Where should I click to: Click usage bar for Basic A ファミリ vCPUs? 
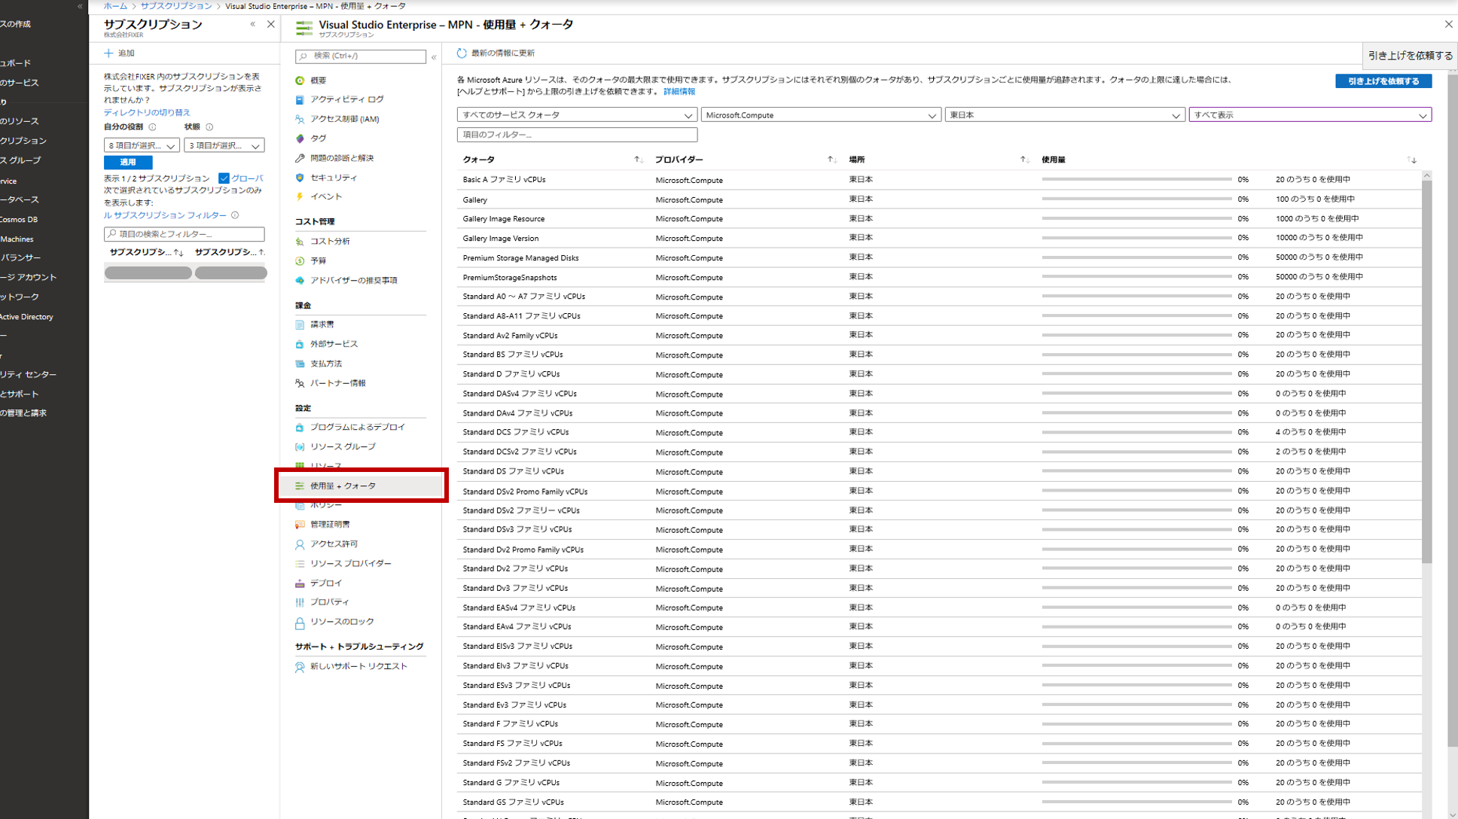[1136, 180]
